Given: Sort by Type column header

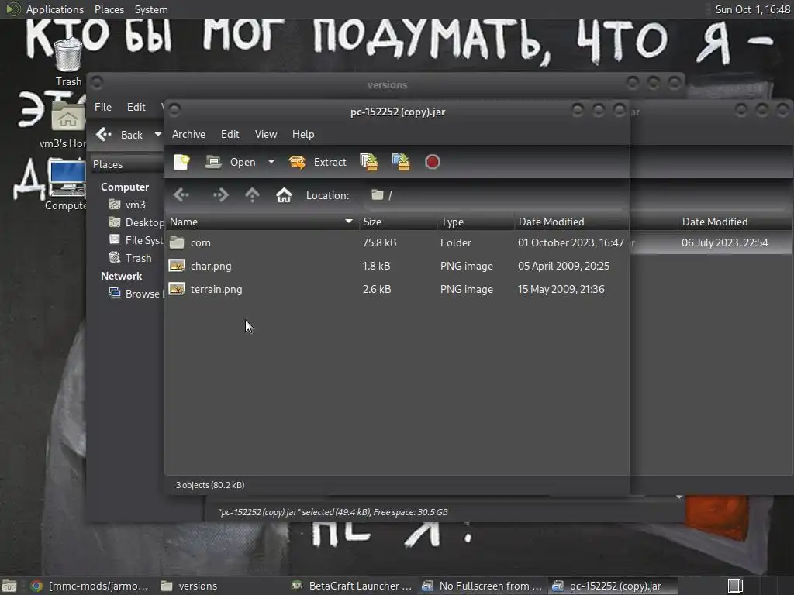Looking at the screenshot, I should point(475,222).
